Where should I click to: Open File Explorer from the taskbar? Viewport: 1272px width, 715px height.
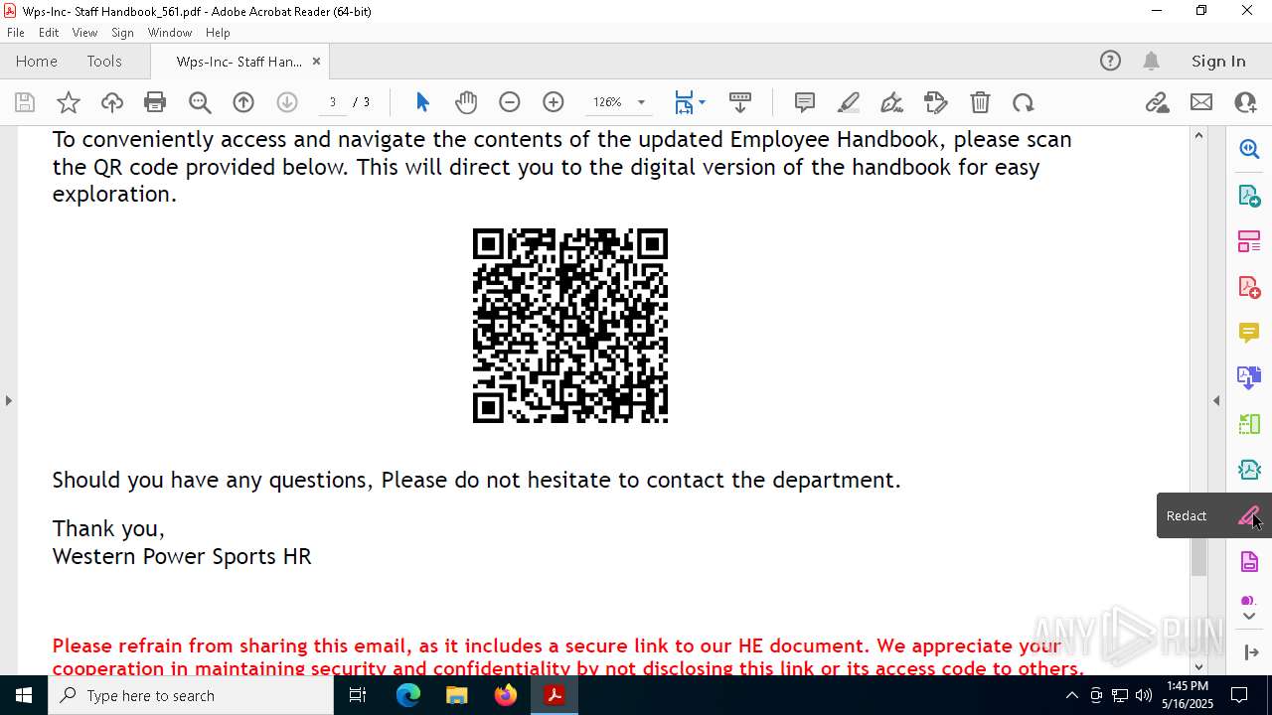[457, 695]
